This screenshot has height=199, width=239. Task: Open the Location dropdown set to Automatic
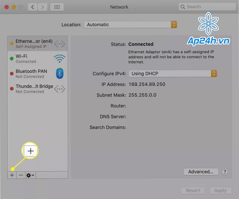click(x=130, y=25)
